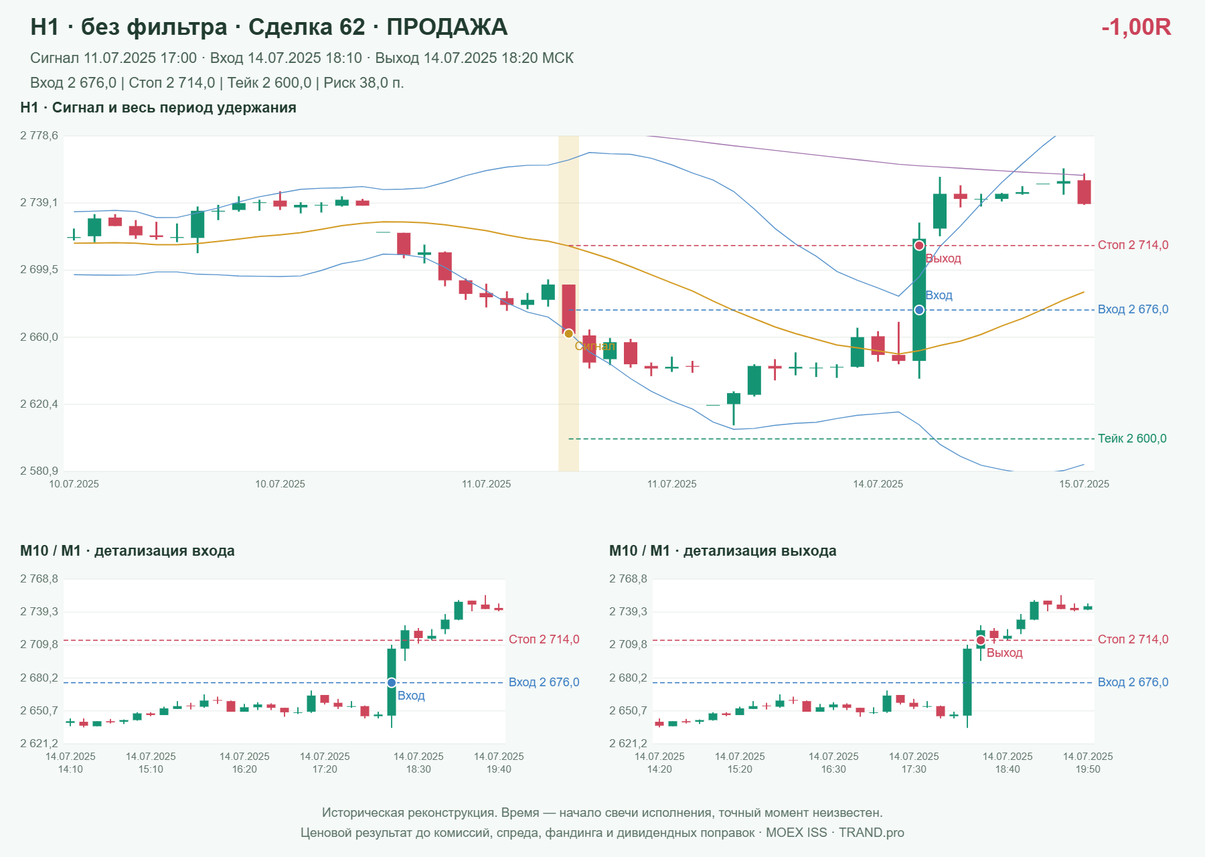Click y-axis value 2 739,1
Screen dimensions: 1205x857
coord(39,202)
